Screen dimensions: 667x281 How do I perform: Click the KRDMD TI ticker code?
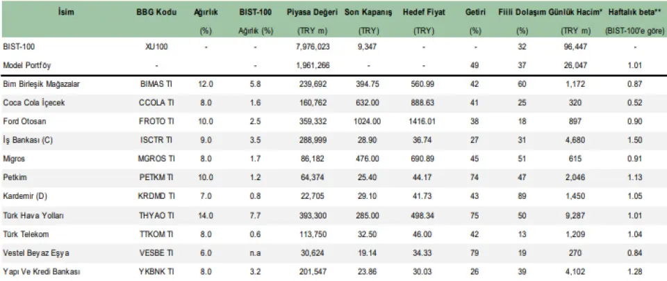(156, 197)
